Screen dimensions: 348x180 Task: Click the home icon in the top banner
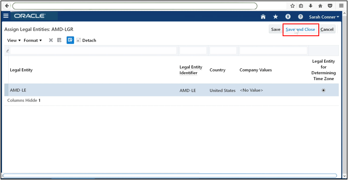tap(263, 17)
